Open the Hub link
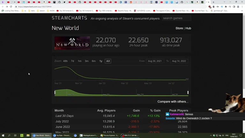Image resolution: width=245 pixels, height=138 pixels. click(x=188, y=28)
